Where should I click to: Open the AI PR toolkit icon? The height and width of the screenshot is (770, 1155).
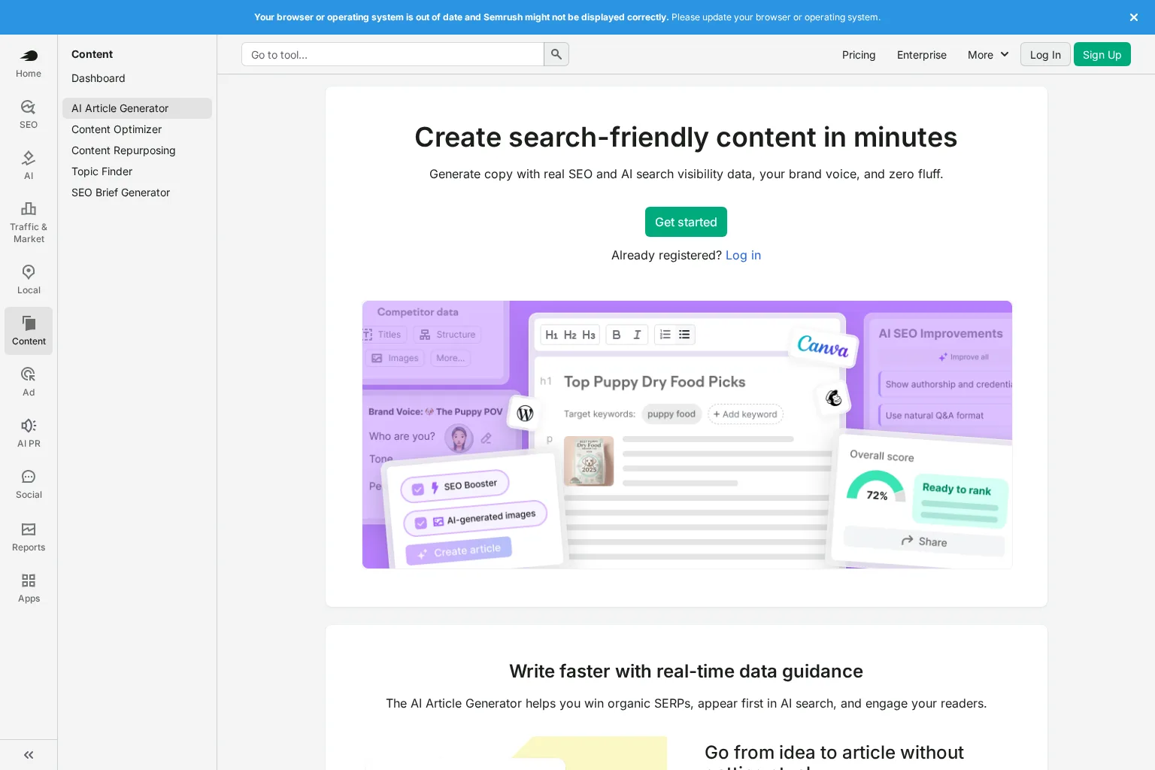pyautogui.click(x=29, y=433)
